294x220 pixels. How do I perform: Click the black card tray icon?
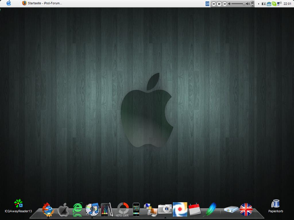tap(264, 4)
